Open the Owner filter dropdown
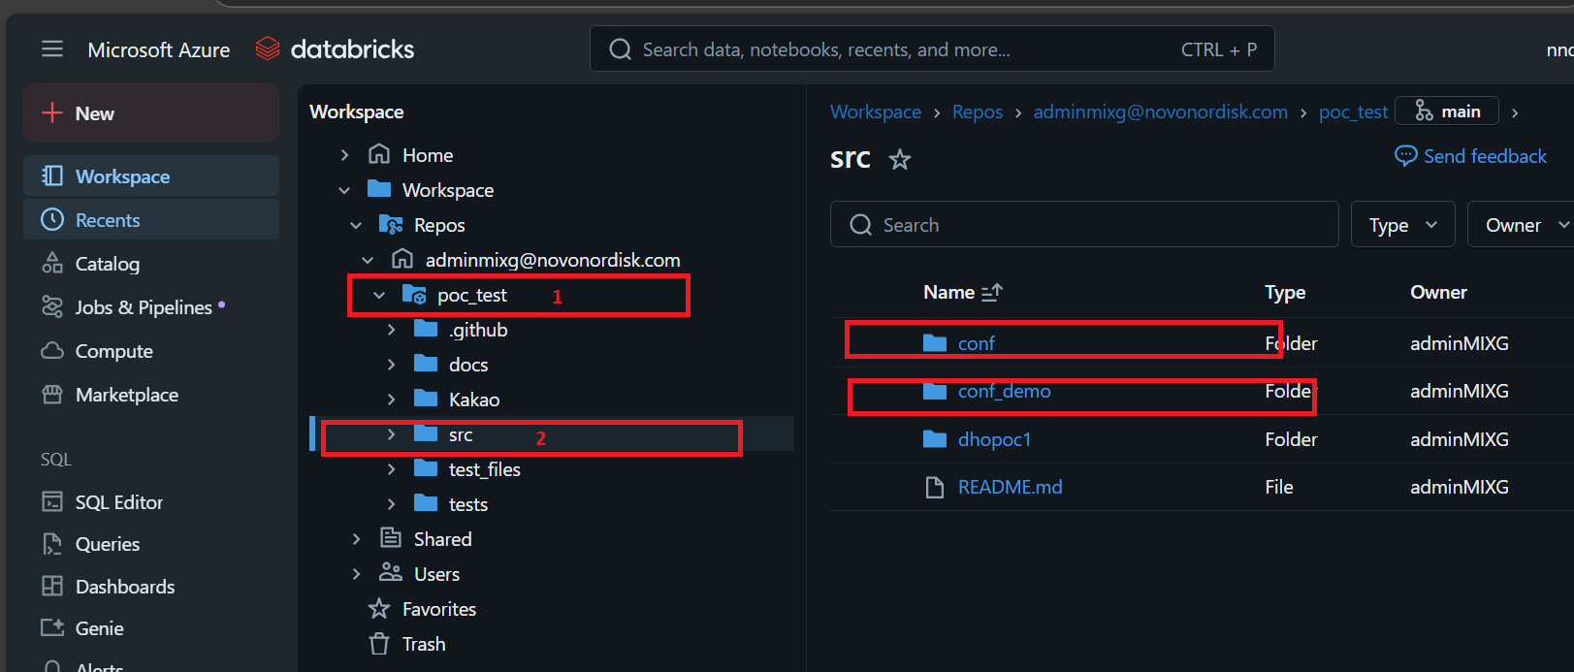The height and width of the screenshot is (672, 1574). click(x=1523, y=225)
